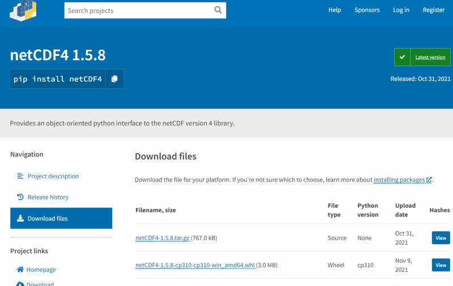Follow the installing packages link

point(399,180)
